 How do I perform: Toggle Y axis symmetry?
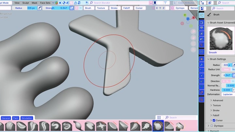point(160,8)
